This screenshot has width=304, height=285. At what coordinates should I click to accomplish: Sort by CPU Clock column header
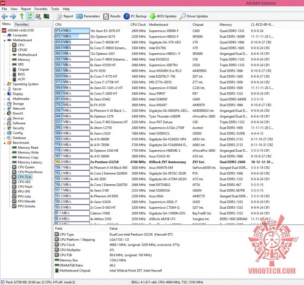coord(138,24)
